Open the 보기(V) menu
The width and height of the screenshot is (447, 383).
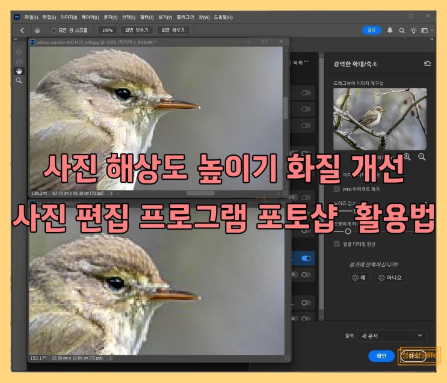[x=165, y=17]
